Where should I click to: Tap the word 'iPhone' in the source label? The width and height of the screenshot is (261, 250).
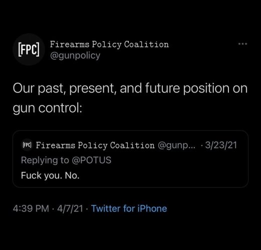click(x=152, y=208)
